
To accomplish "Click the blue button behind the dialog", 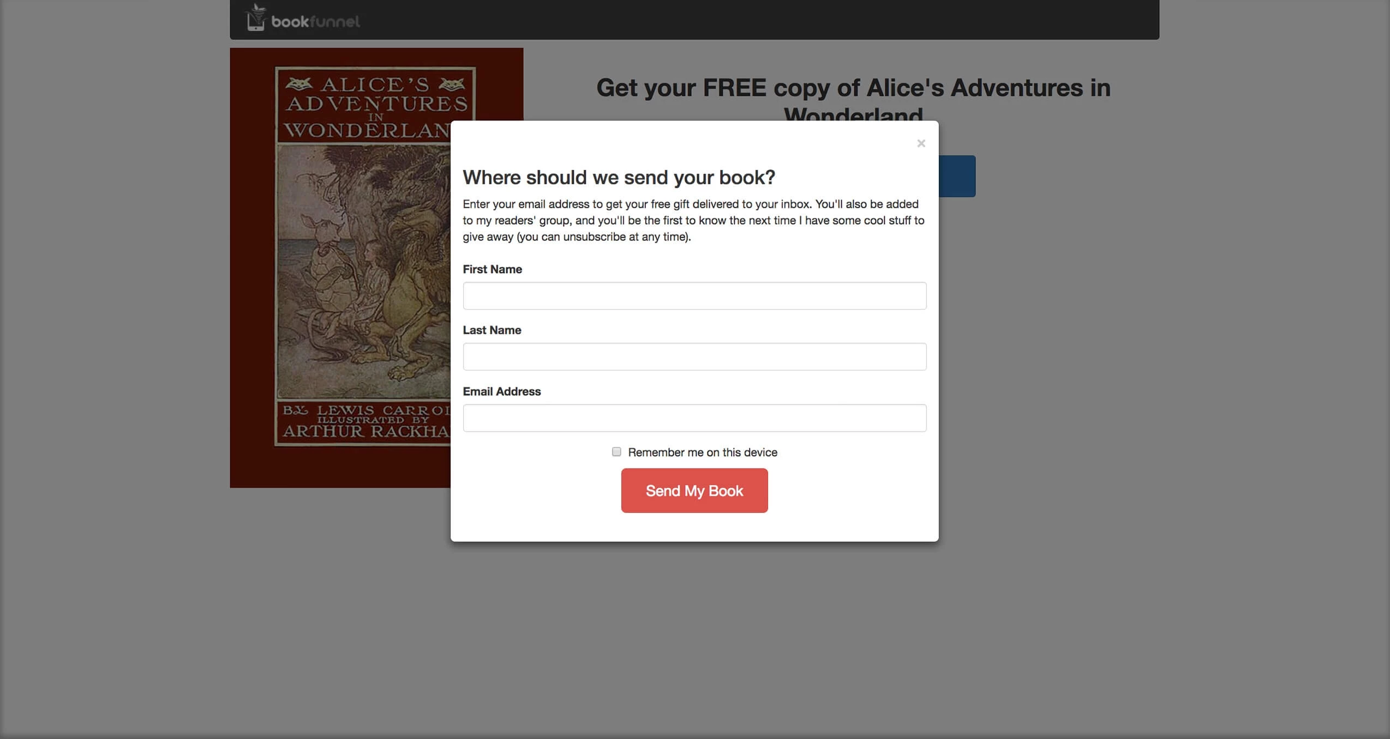I will coord(957,176).
